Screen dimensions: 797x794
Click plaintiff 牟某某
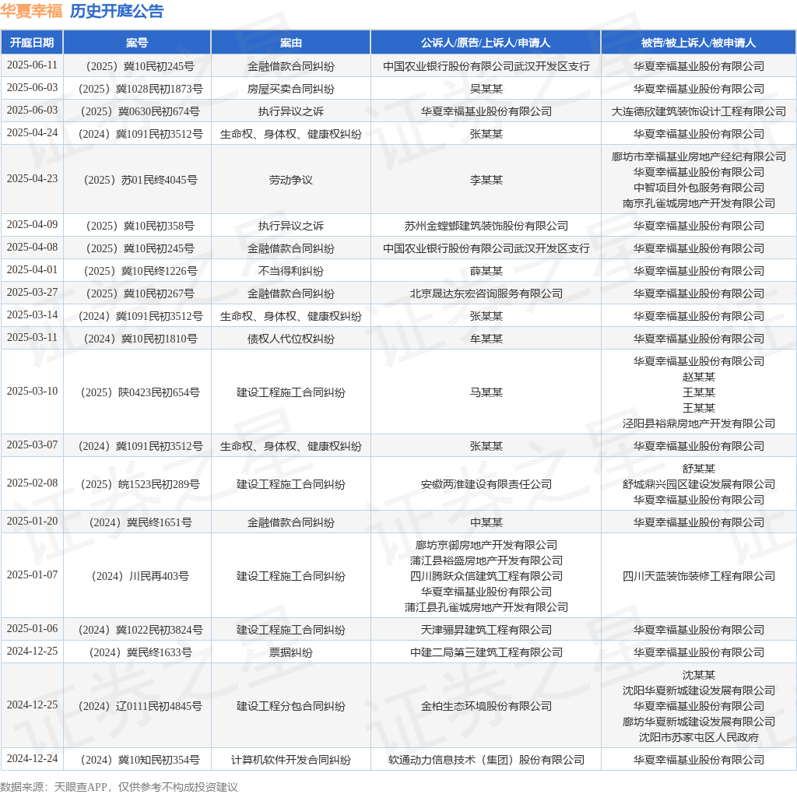[x=486, y=339]
